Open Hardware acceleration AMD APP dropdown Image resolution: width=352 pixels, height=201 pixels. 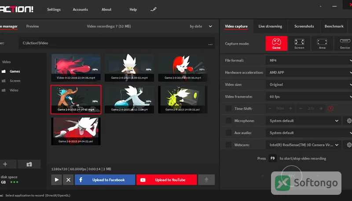(309, 72)
